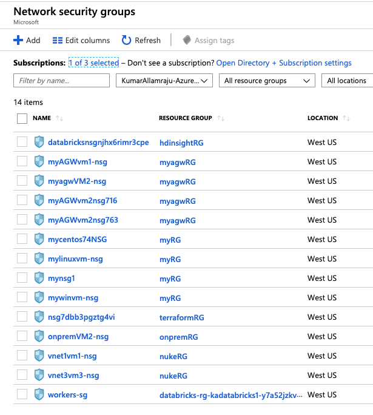373x415 pixels.
Task: Click the shield icon beside myAGWvm2nsg763
Action: pyautogui.click(x=39, y=220)
